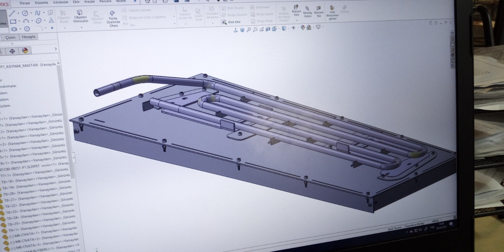Select the Line sketch tool

point(12,14)
